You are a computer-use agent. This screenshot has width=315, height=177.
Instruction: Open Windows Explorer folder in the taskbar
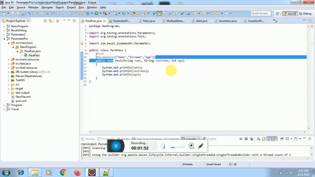(35, 173)
